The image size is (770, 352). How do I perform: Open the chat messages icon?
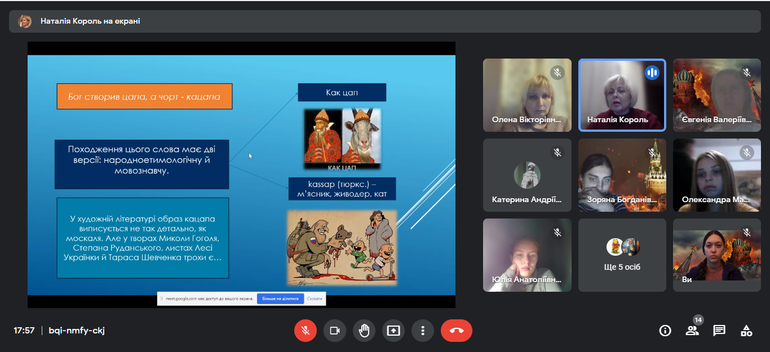click(719, 331)
